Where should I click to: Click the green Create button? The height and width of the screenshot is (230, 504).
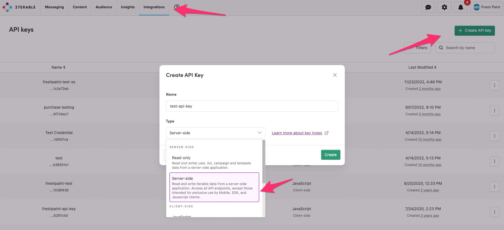click(x=330, y=155)
